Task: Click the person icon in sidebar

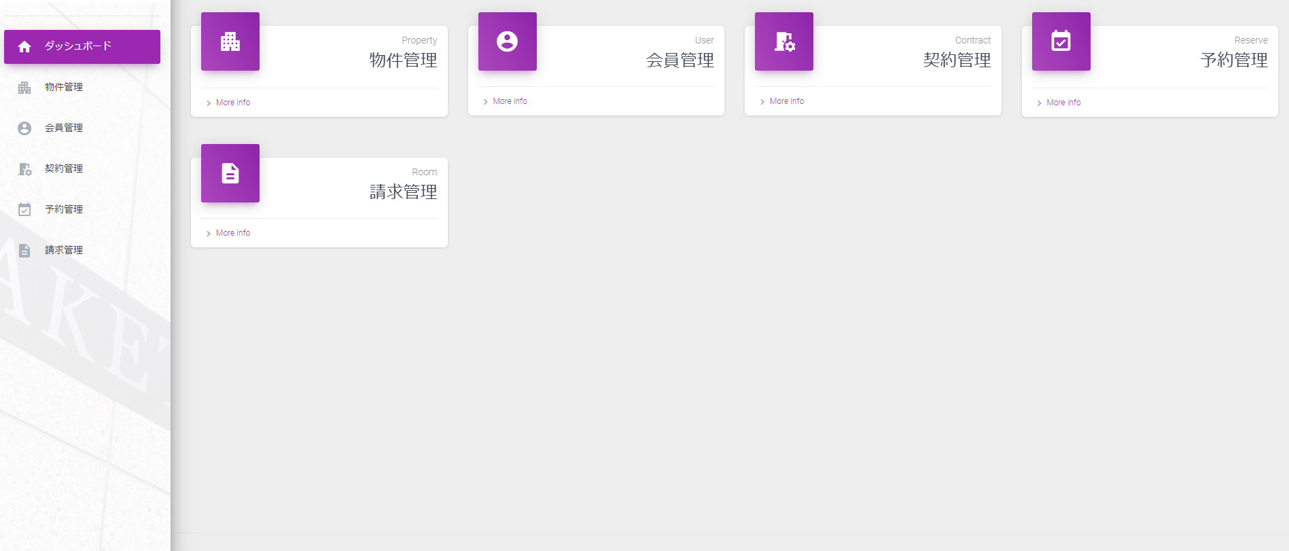Action: click(x=24, y=128)
